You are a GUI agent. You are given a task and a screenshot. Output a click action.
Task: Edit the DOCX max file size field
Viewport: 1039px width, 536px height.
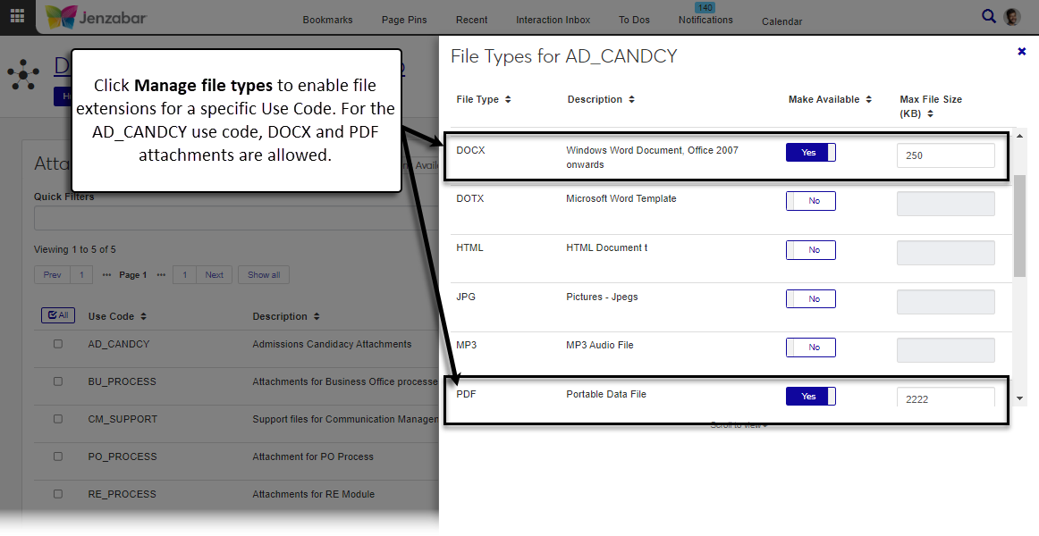(x=945, y=155)
